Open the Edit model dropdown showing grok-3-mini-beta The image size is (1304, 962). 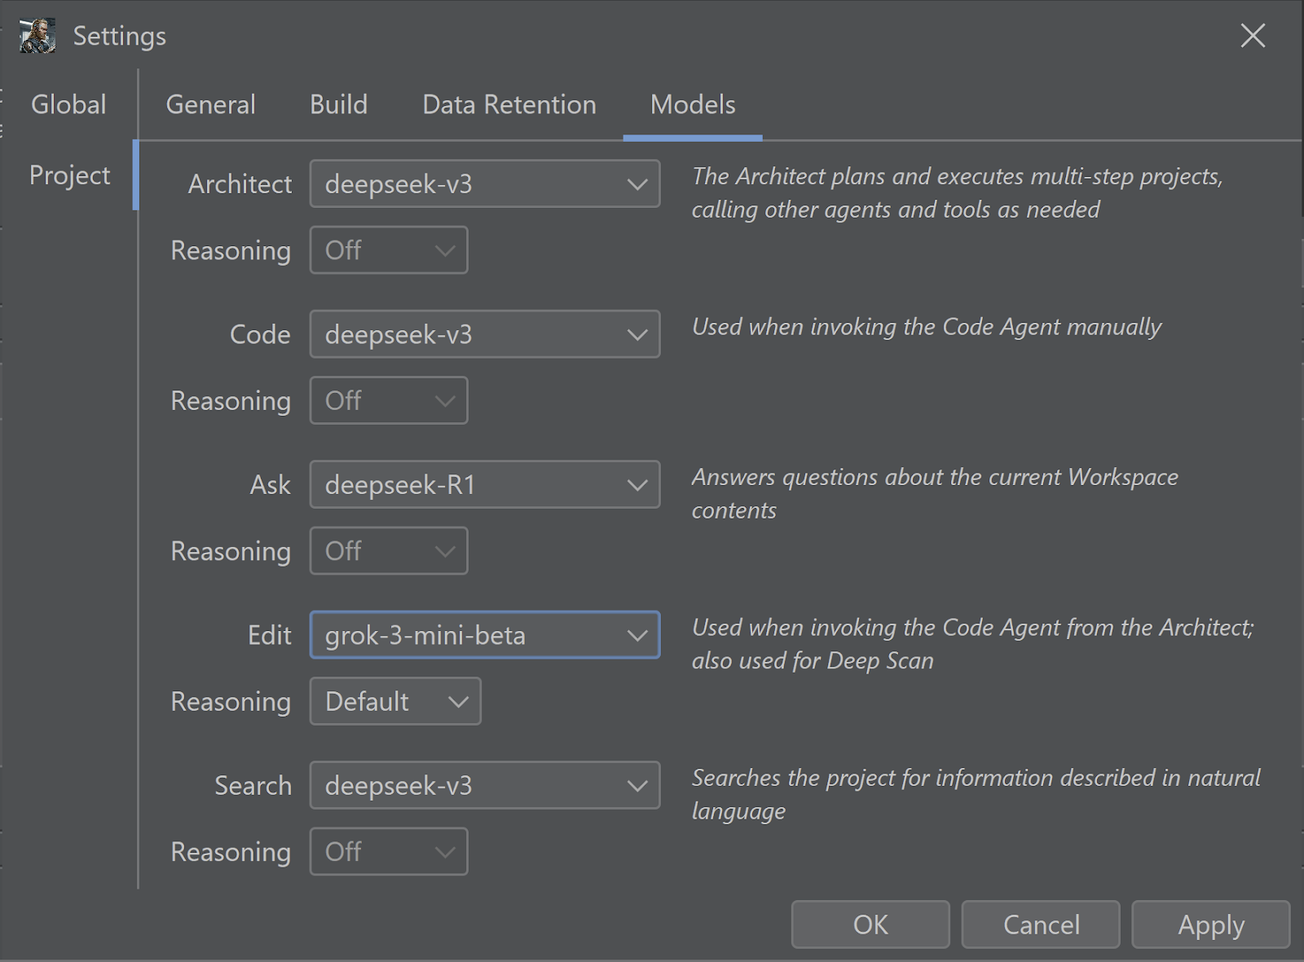[x=484, y=635]
